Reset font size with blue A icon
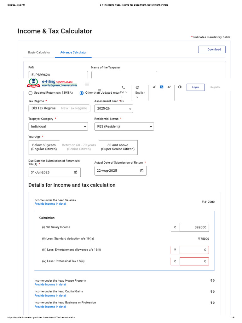This screenshot has height=323, width=242. coord(162,87)
